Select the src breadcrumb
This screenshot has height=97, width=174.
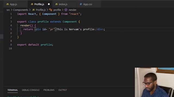(x=8, y=10)
